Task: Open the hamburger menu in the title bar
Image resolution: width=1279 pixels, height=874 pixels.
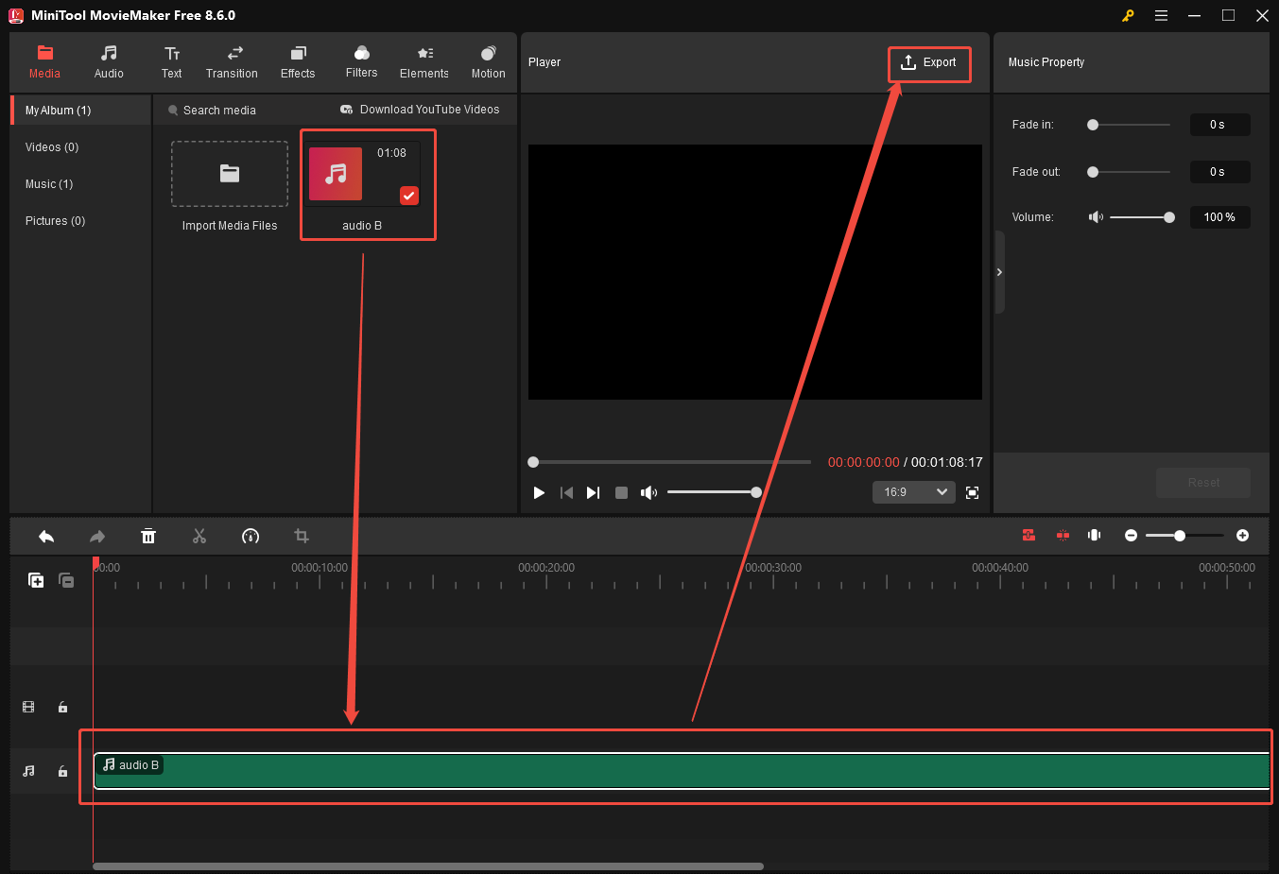Action: tap(1161, 15)
